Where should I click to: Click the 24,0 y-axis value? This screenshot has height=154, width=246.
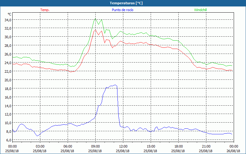tap(8, 63)
